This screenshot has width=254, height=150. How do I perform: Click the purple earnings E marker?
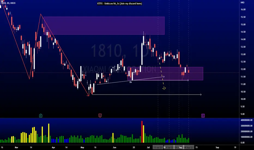pos(203,116)
